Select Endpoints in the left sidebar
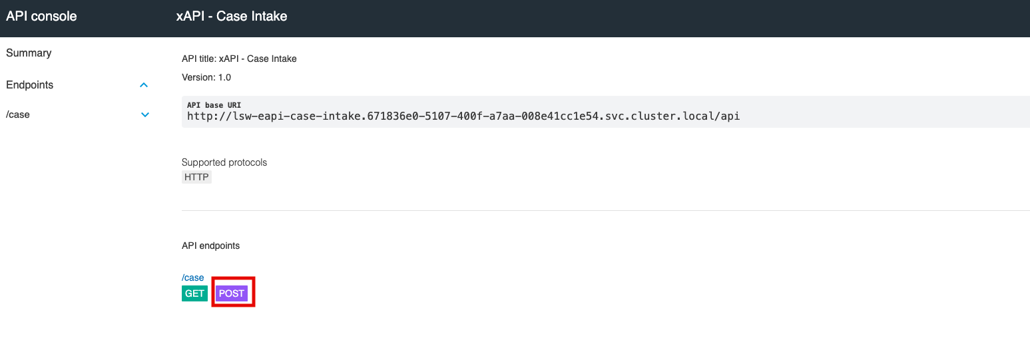Viewport: 1030px width, 342px height. [30, 85]
